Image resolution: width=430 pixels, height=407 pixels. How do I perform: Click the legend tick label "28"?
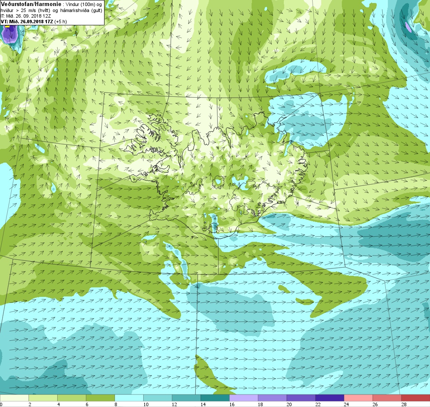pos(404,404)
